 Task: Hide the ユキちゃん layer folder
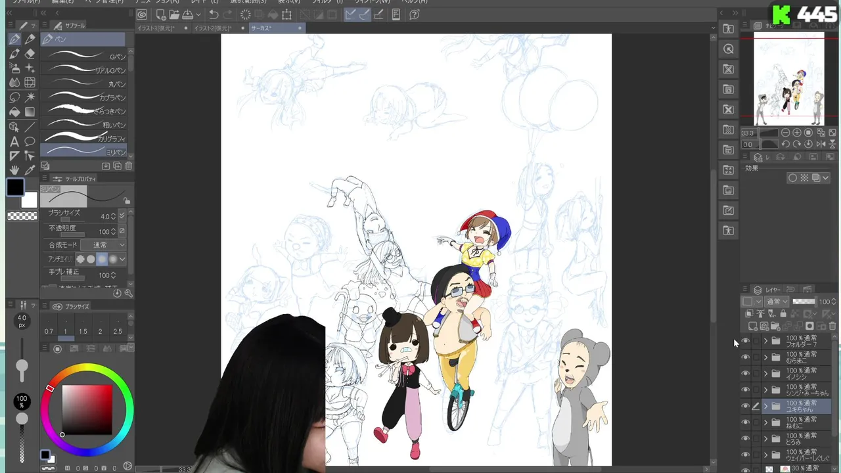coord(745,406)
